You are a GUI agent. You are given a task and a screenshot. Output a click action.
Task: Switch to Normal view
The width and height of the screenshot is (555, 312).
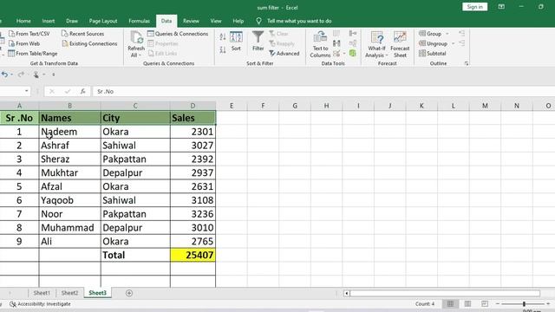(450, 303)
